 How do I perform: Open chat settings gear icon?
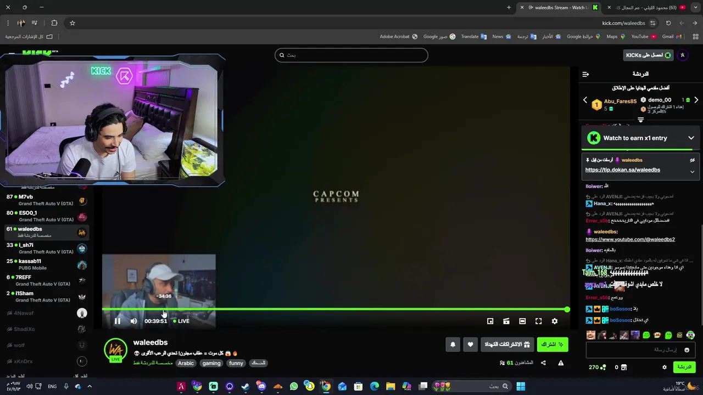664,367
